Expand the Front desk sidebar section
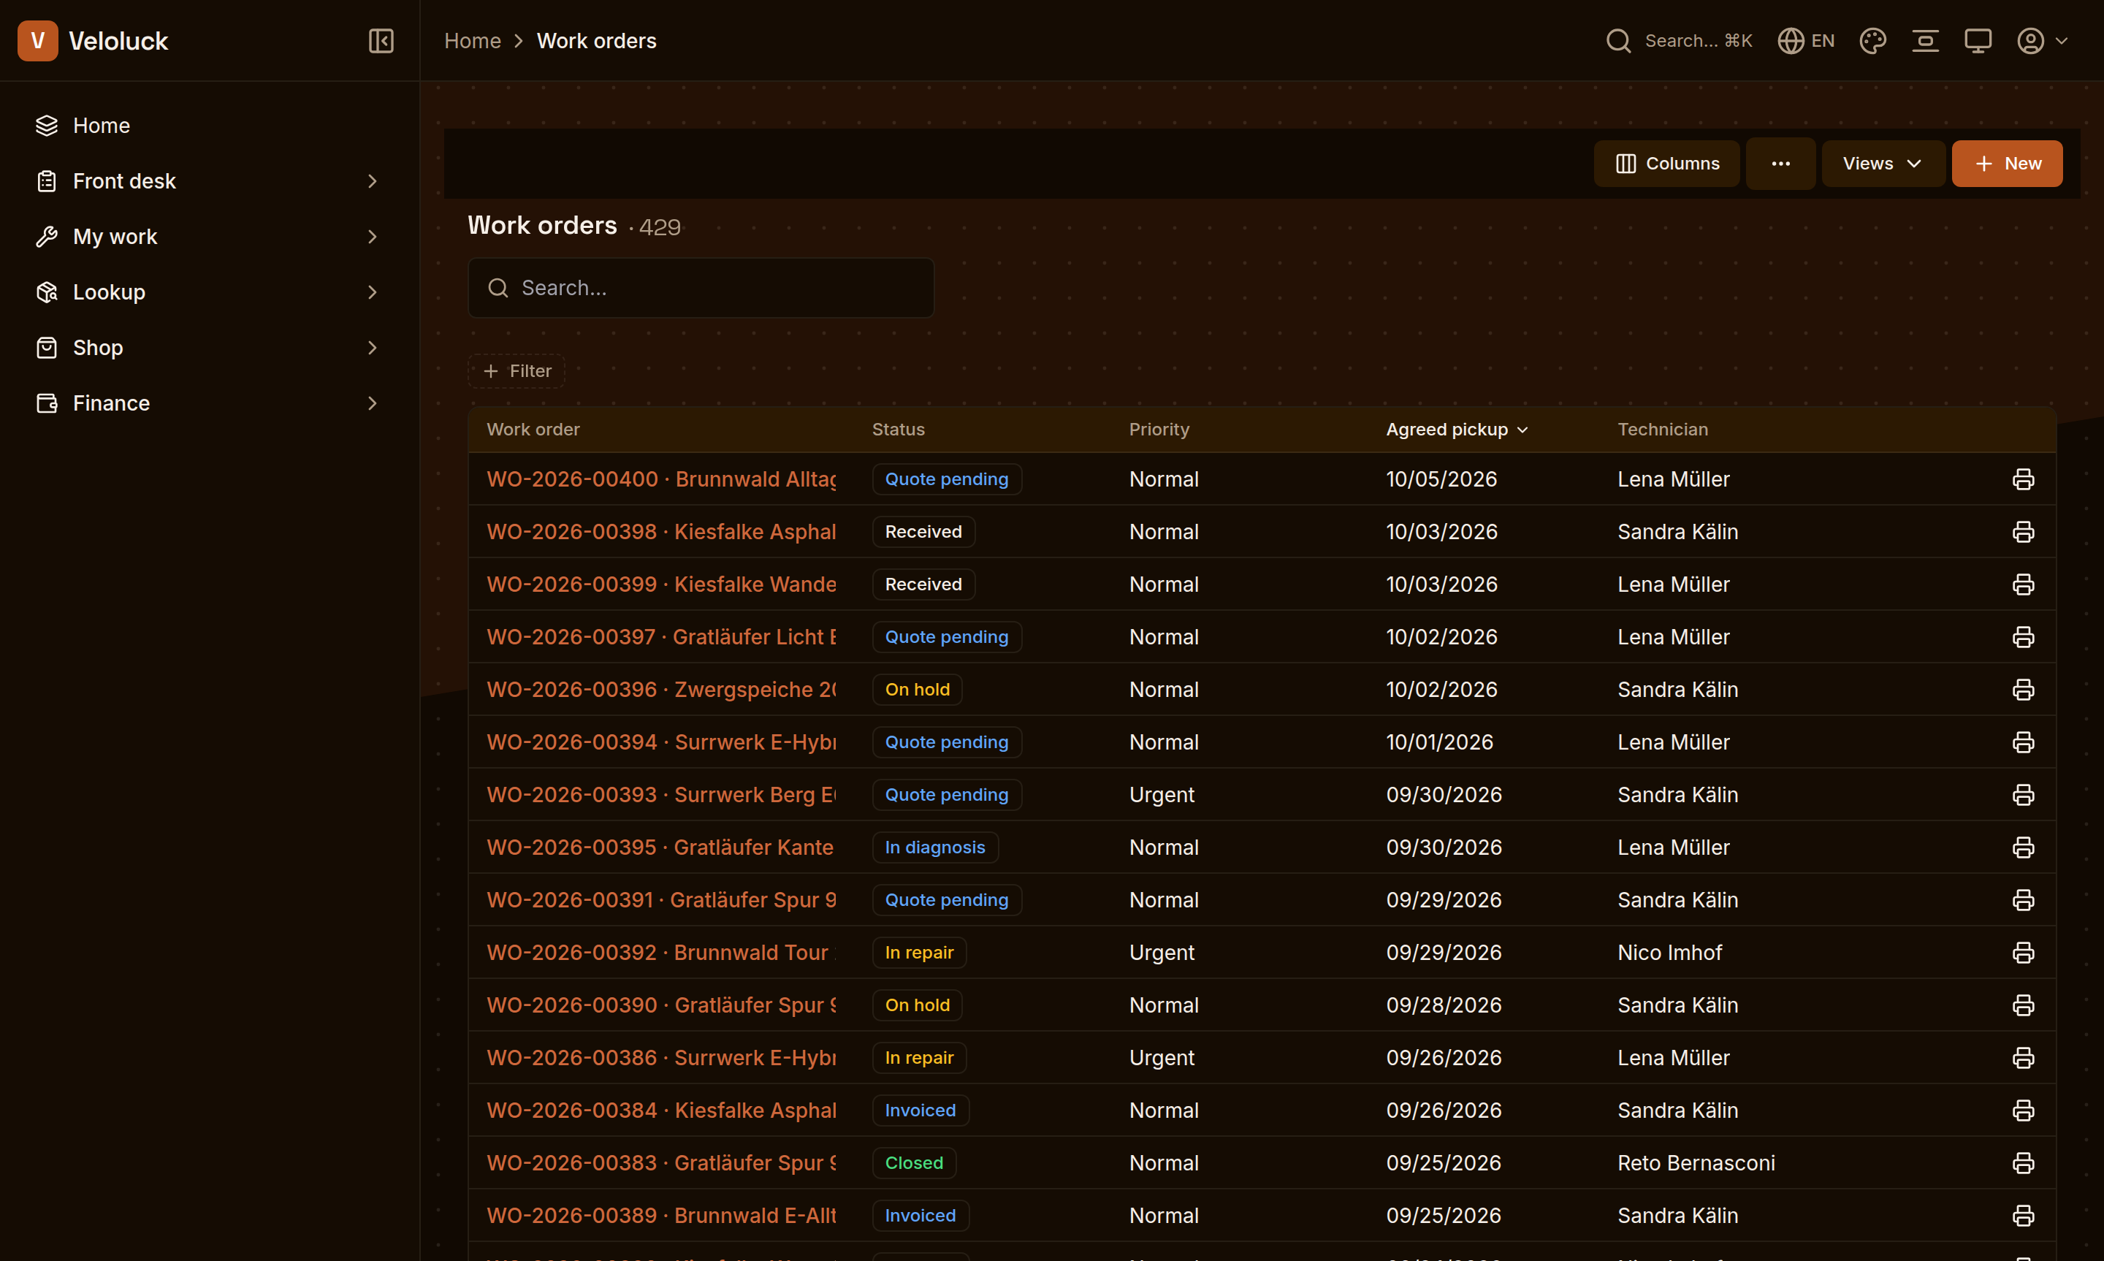 (209, 181)
